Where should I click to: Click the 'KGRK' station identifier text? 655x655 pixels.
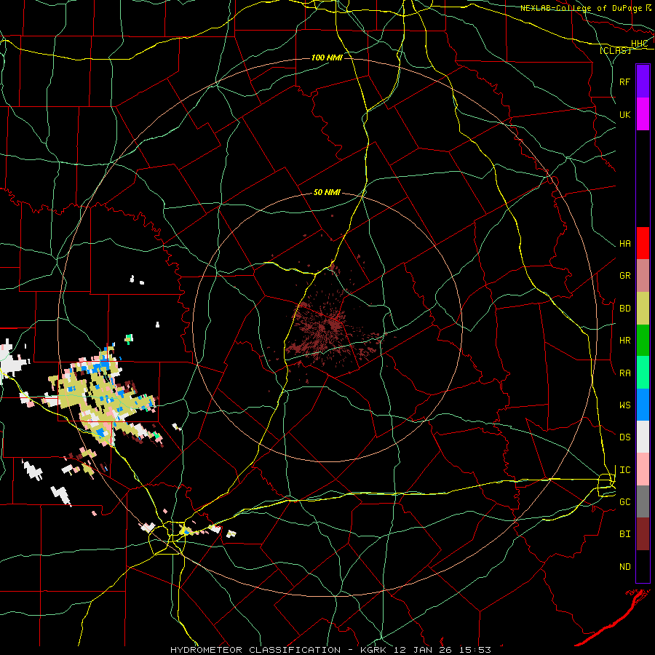coord(373,650)
